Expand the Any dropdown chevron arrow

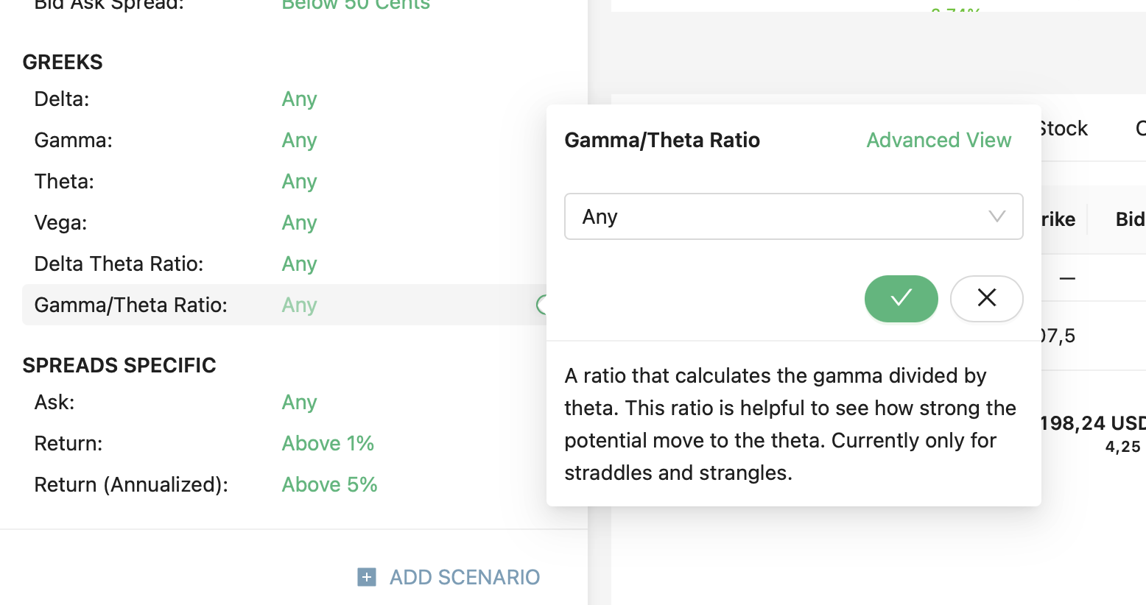pyautogui.click(x=996, y=216)
